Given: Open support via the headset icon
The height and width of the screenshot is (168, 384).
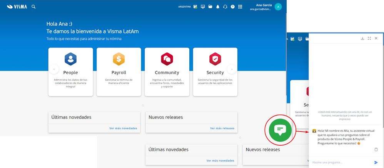Looking at the screenshot, I should pos(225,7).
